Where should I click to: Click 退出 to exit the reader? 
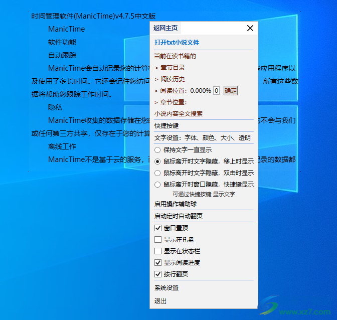(x=160, y=301)
